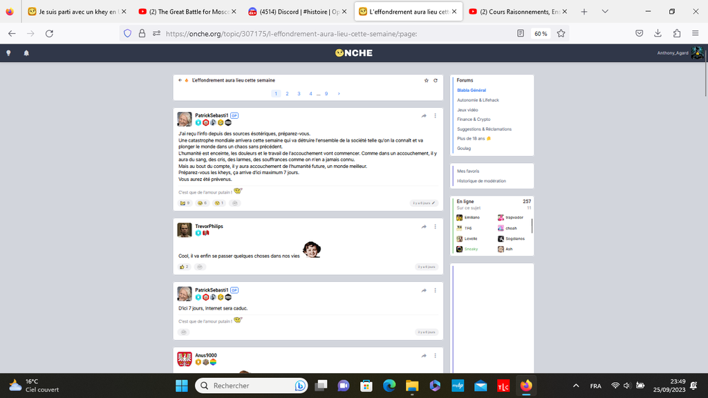Click the notification bell icon in header

[x=26, y=53]
